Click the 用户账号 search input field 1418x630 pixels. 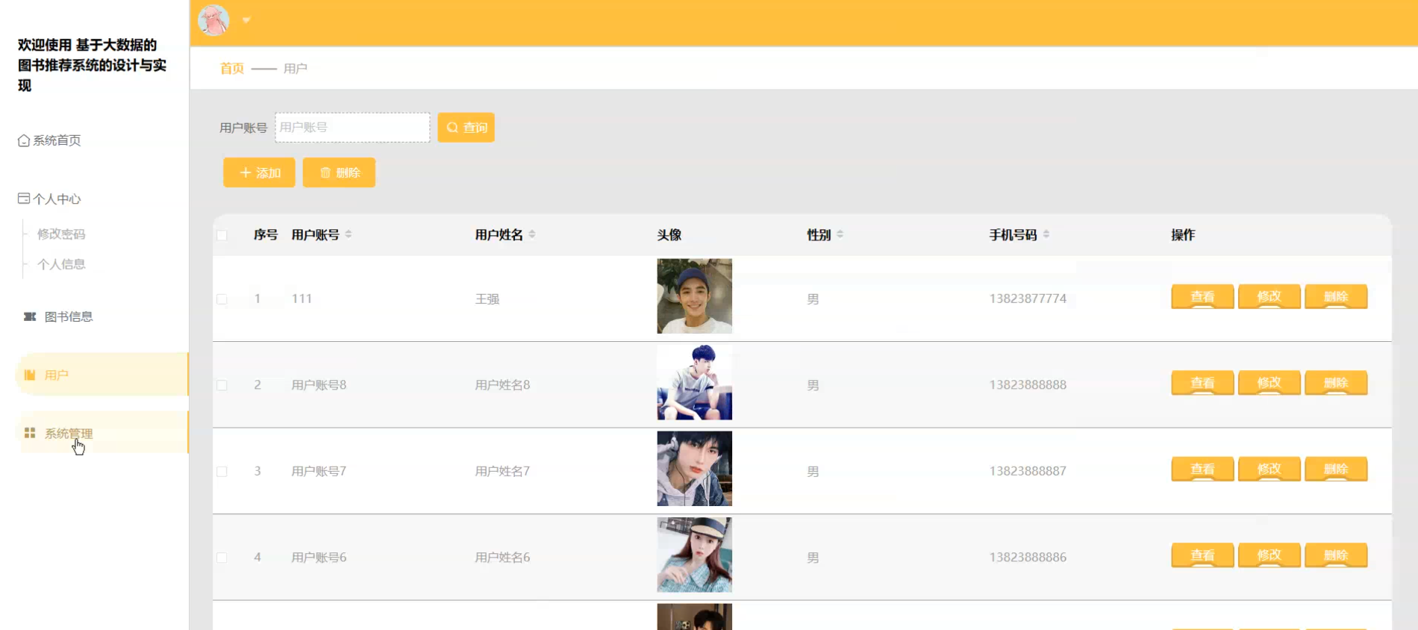point(352,128)
